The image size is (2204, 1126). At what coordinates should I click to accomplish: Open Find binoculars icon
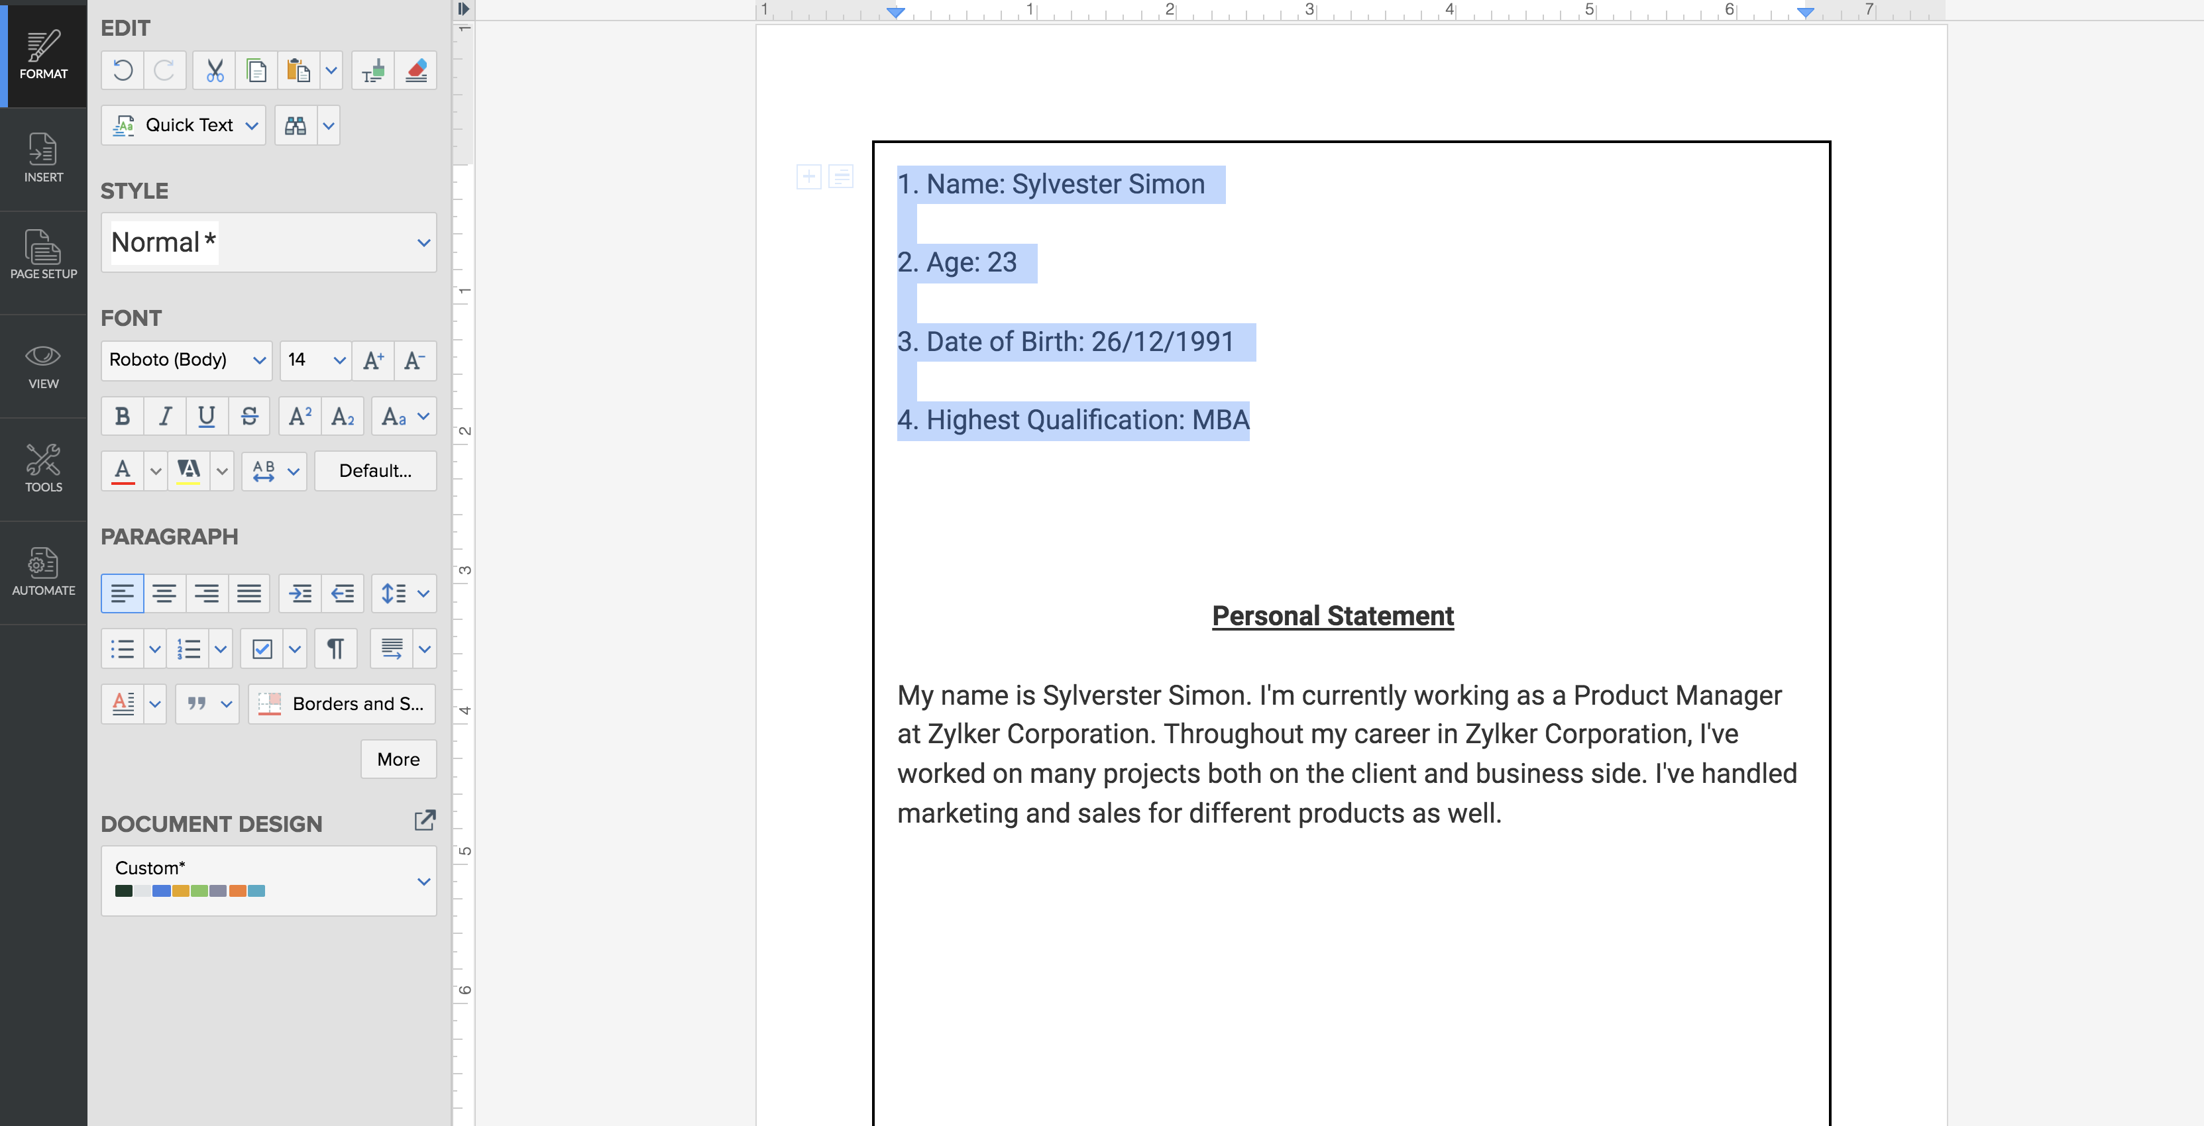(x=295, y=126)
